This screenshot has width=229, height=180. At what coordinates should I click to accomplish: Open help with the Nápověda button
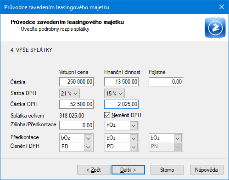207,169
